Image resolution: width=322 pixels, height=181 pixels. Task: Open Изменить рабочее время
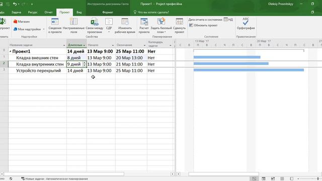tap(125, 26)
